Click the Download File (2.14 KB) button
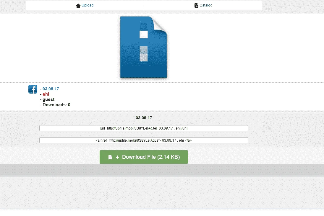The image size is (324, 216). (x=144, y=157)
